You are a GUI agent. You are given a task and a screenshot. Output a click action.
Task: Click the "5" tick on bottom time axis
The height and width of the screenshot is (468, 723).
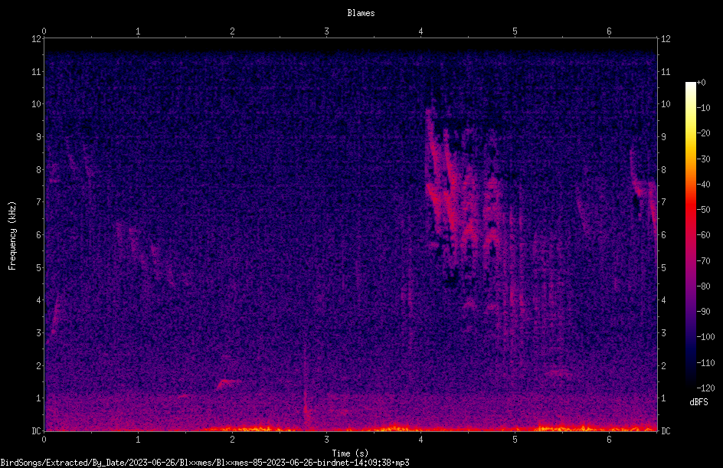tap(515, 440)
